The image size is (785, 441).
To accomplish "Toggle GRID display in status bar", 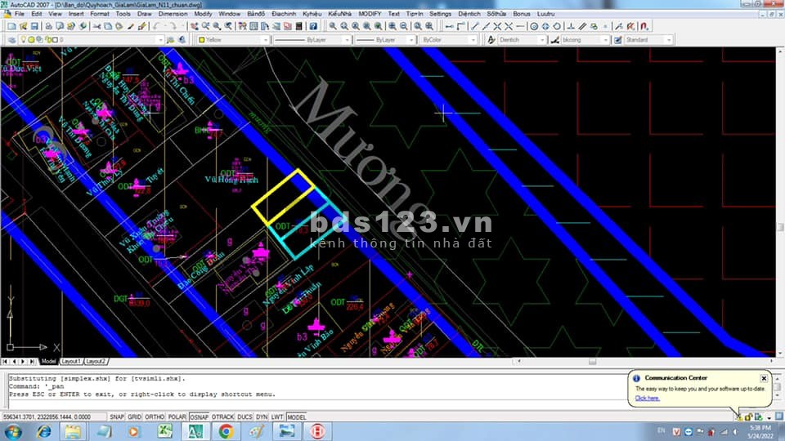I will click(x=135, y=416).
